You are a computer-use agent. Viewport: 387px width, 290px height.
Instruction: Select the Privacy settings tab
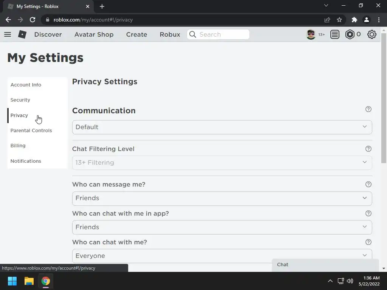tap(37, 116)
